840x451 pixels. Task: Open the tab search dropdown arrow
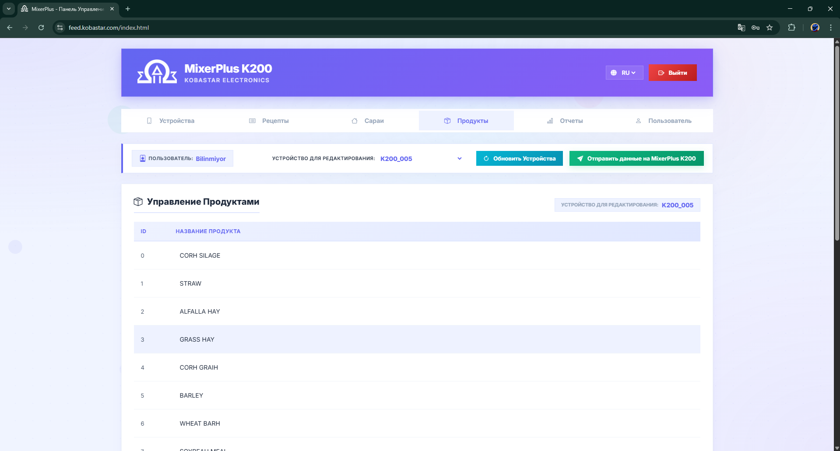pos(8,9)
